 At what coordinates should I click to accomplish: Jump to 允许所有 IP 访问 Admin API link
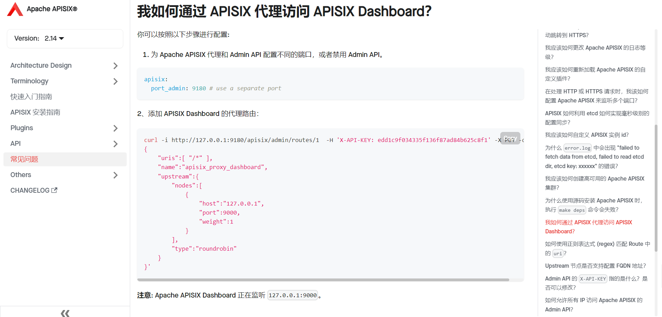[594, 305]
